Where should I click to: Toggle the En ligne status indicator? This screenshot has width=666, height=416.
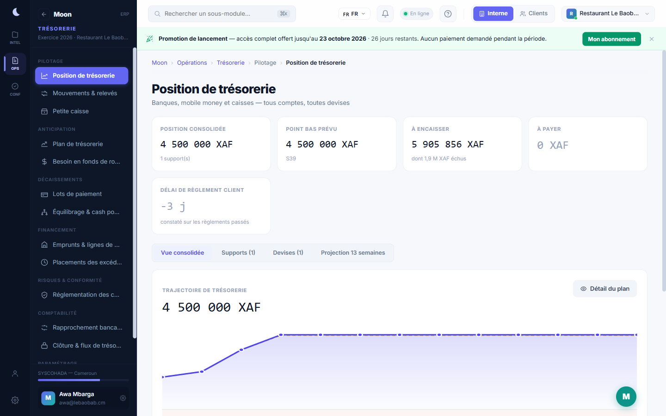(416, 14)
